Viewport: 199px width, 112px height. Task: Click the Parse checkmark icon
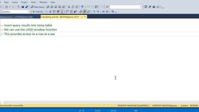(x=50, y=12)
